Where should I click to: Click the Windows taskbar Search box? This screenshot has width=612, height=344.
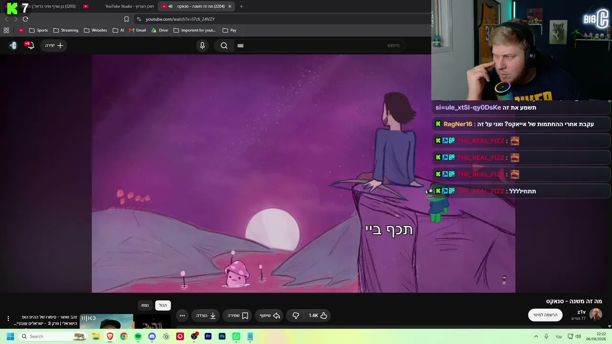[54, 336]
